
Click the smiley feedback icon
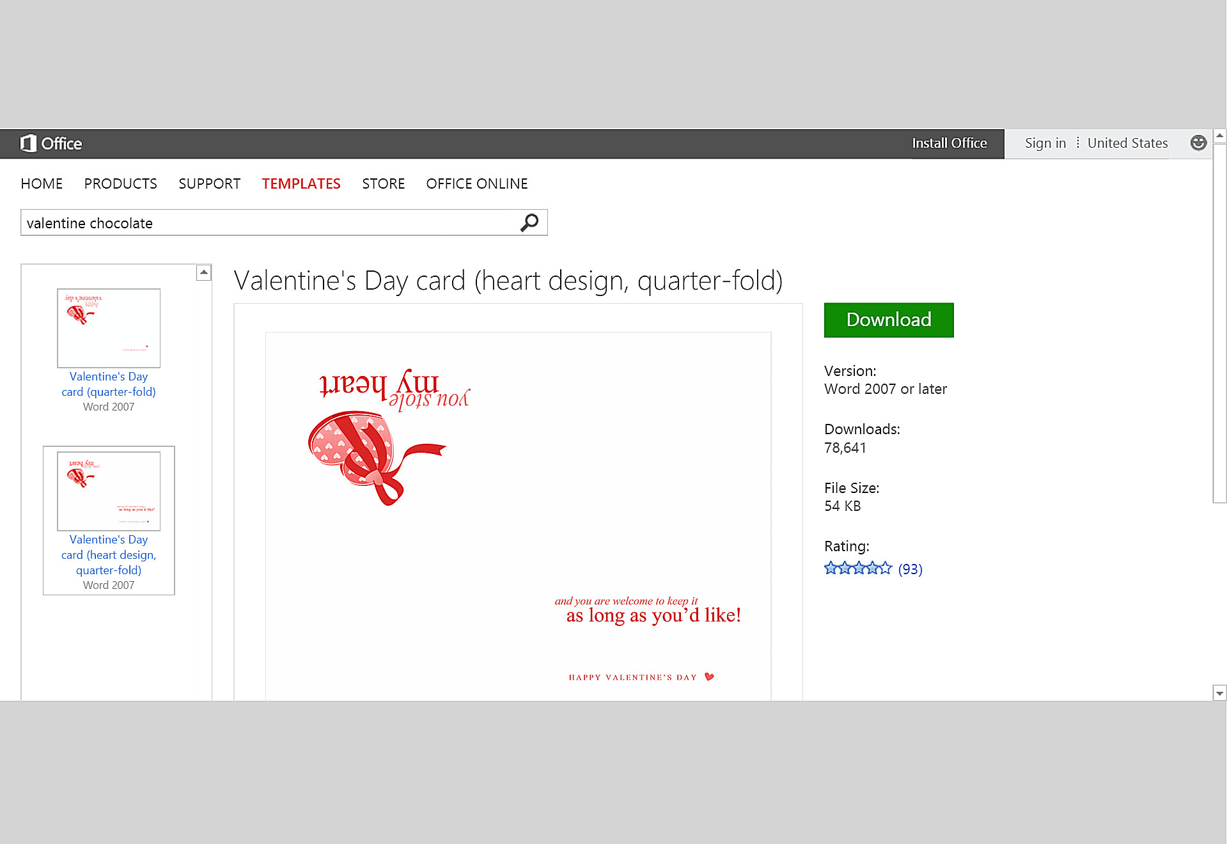1198,143
